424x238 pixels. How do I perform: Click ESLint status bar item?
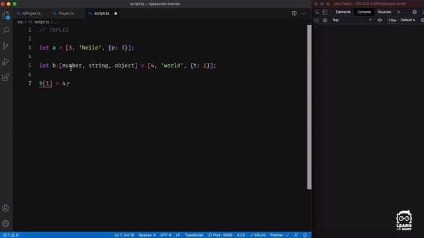tap(258, 235)
